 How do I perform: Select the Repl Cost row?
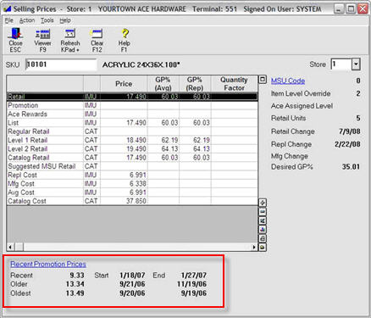(x=132, y=175)
